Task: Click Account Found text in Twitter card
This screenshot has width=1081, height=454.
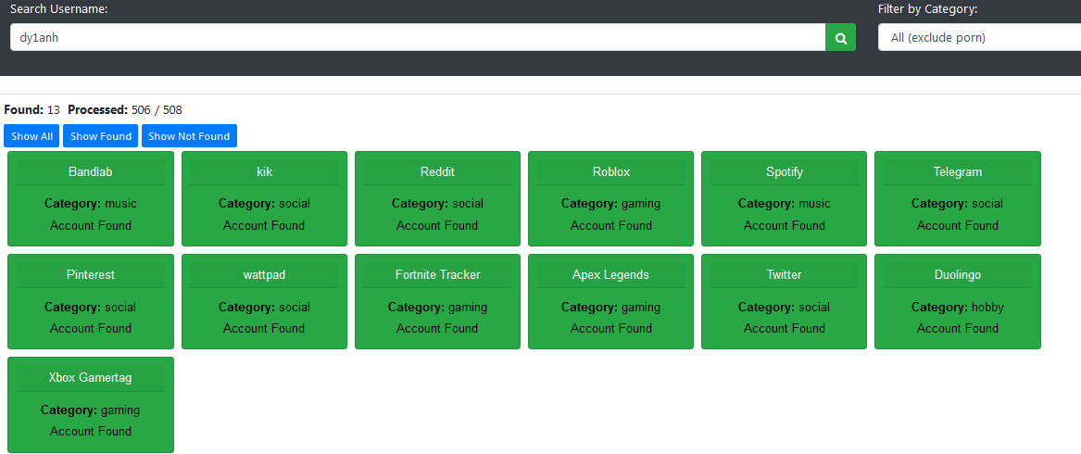Action: [x=785, y=328]
